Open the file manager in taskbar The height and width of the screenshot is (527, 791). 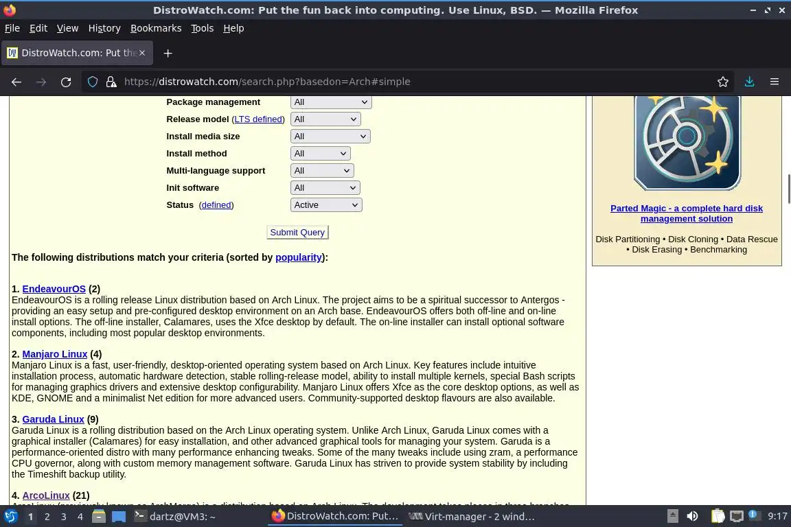pyautogui.click(x=99, y=517)
